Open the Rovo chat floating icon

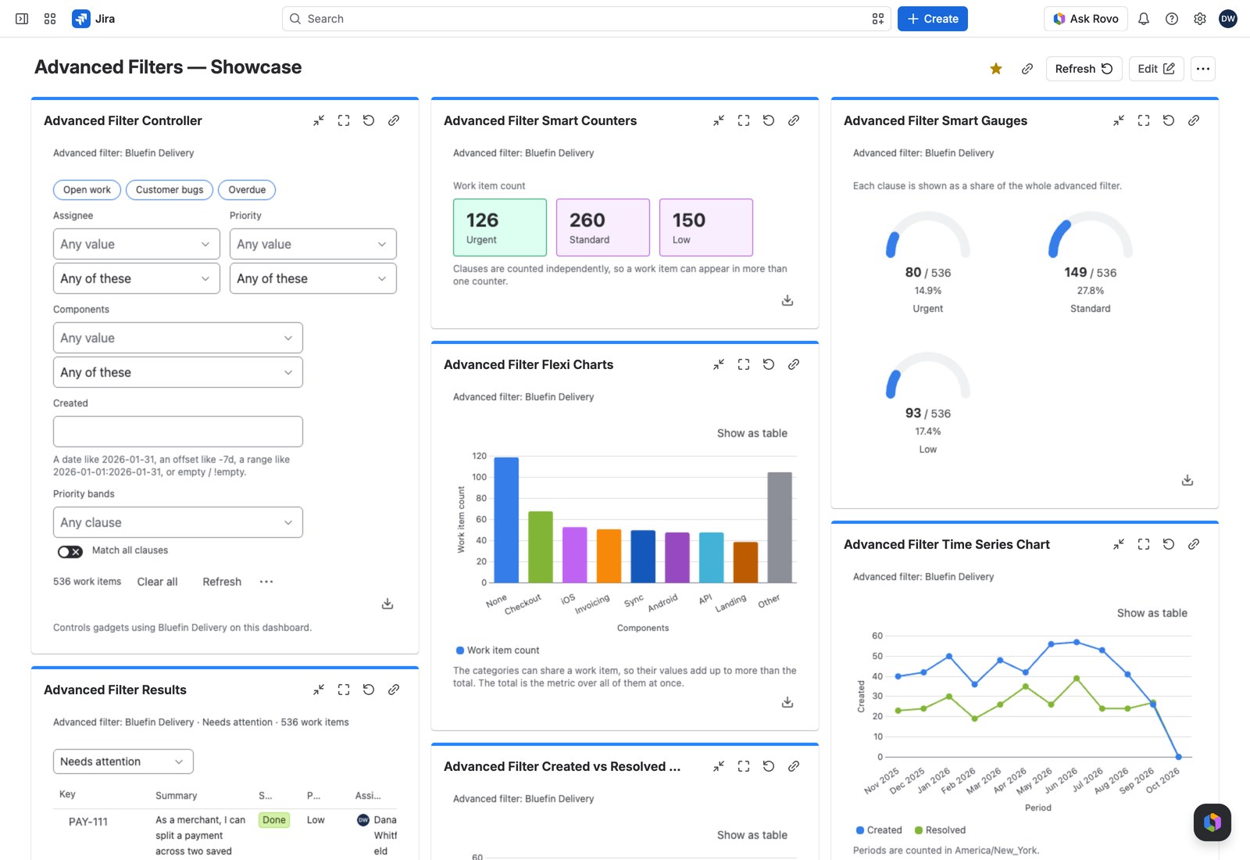click(1212, 822)
